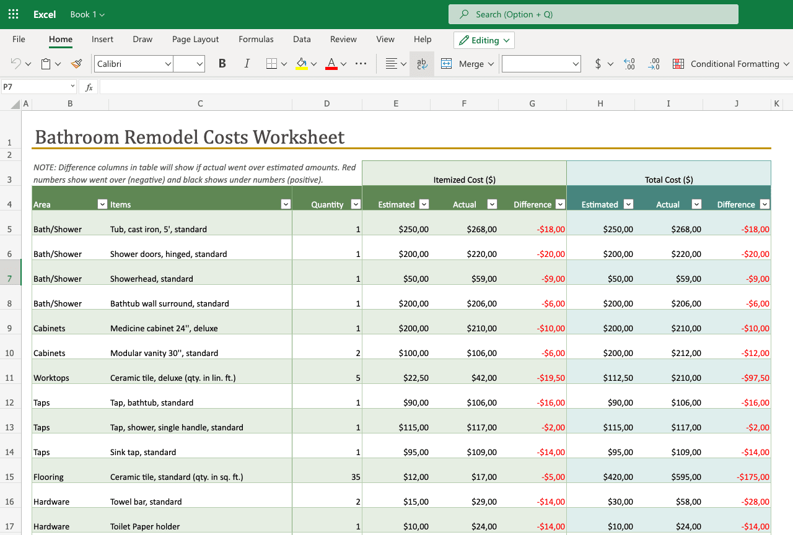Click the Borders icon
Viewport: 793px width, 535px height.
(271, 64)
